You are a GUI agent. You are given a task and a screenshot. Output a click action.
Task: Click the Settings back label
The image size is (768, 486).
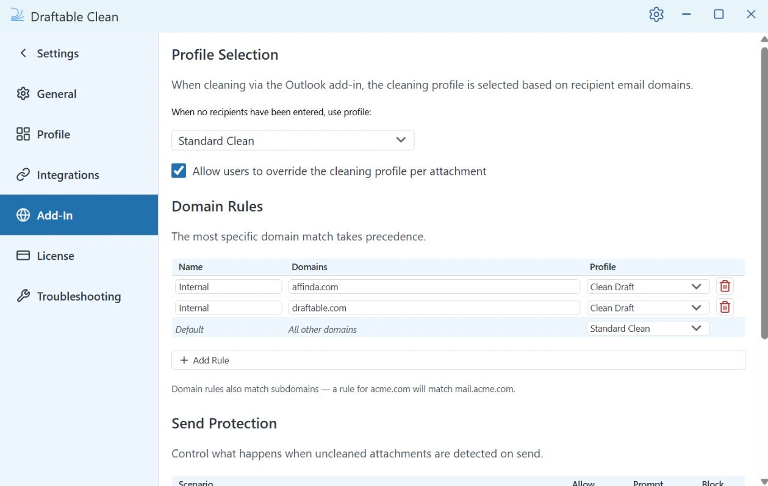pos(58,54)
